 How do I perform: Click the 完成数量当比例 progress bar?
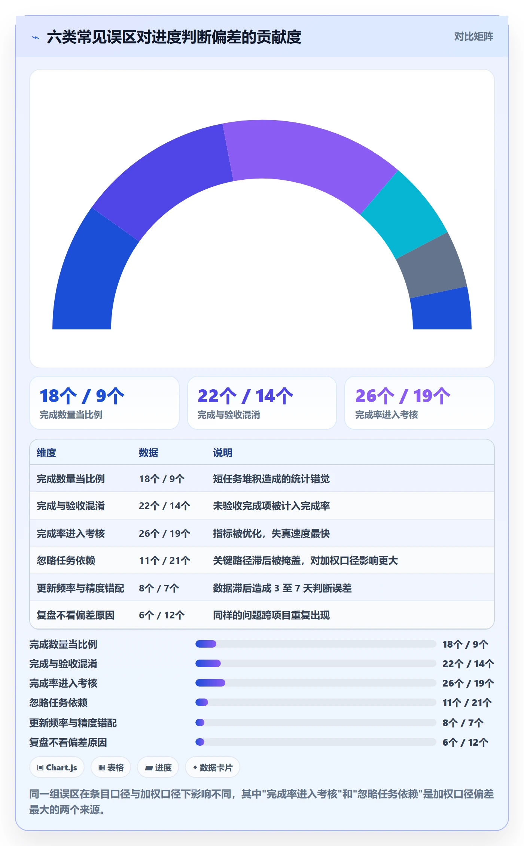tap(316, 644)
